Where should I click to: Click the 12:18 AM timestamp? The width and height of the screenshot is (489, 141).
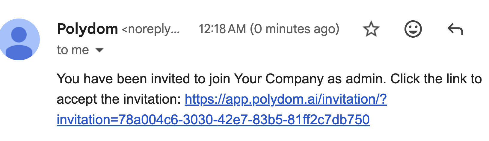222,29
